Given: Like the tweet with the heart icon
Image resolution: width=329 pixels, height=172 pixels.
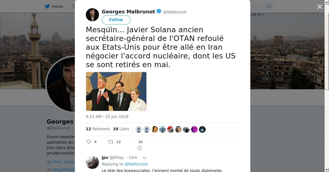Looking at the screenshot, I should coord(140,148).
